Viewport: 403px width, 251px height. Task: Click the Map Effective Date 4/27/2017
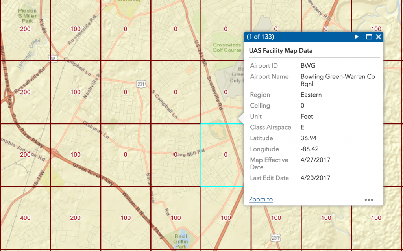315,160
